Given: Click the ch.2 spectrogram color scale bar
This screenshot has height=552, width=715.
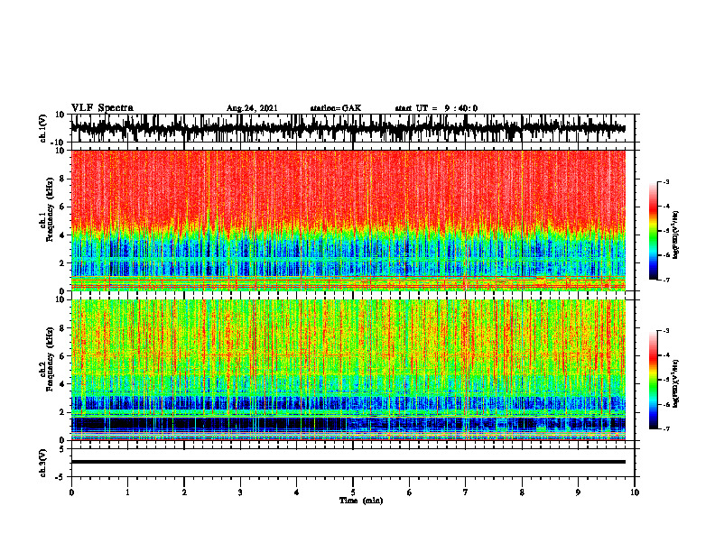Looking at the screenshot, I should tap(654, 380).
